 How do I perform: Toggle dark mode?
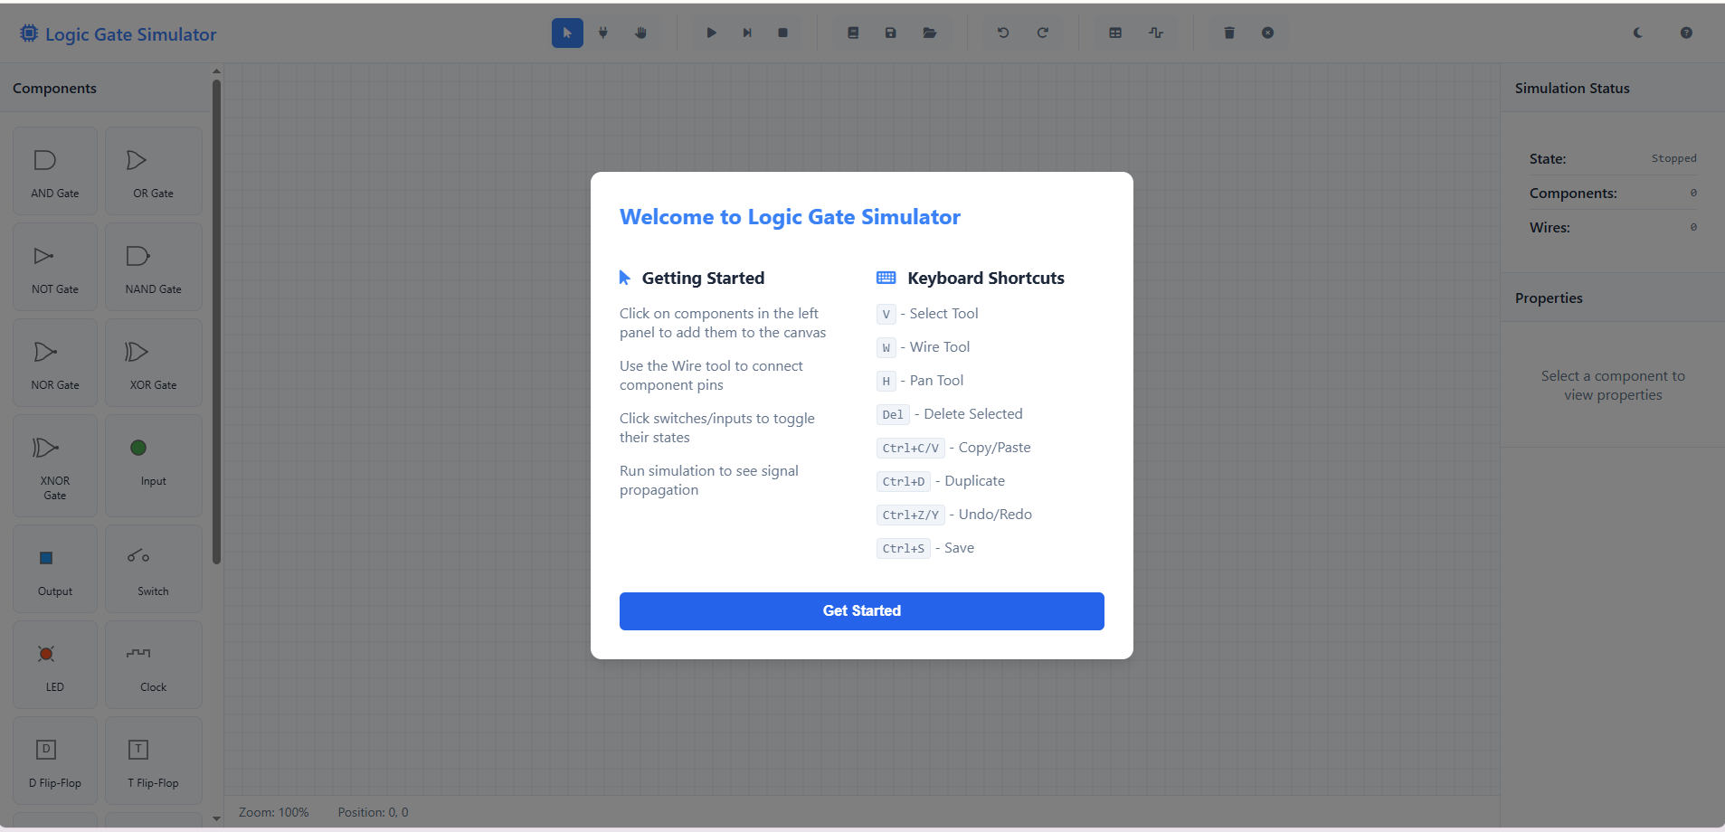point(1637,33)
